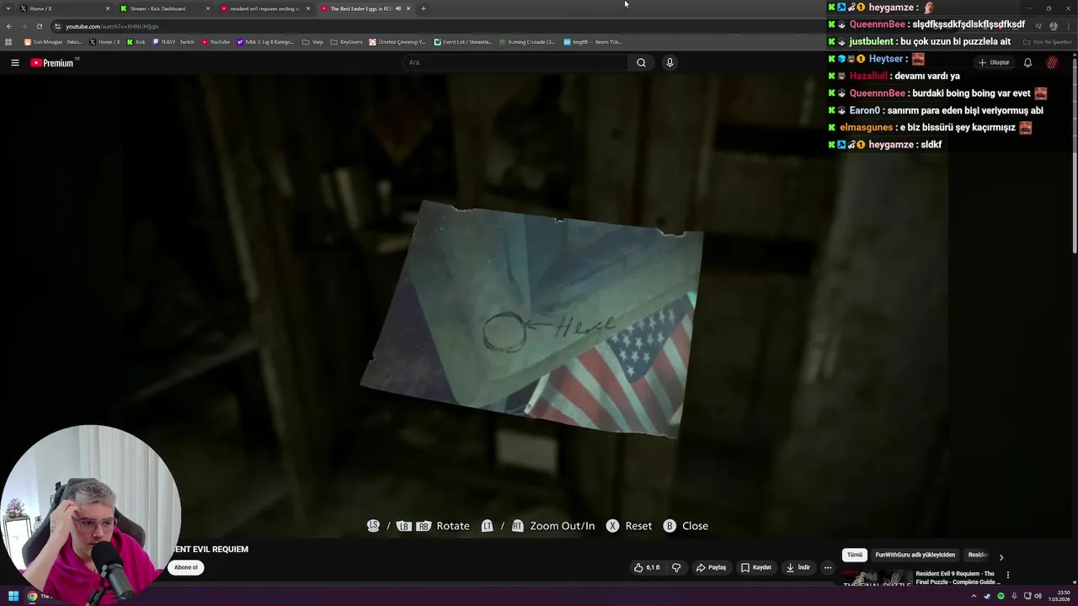Open options for Resident Evil 9 Requiem suggestion

pyautogui.click(x=1008, y=575)
